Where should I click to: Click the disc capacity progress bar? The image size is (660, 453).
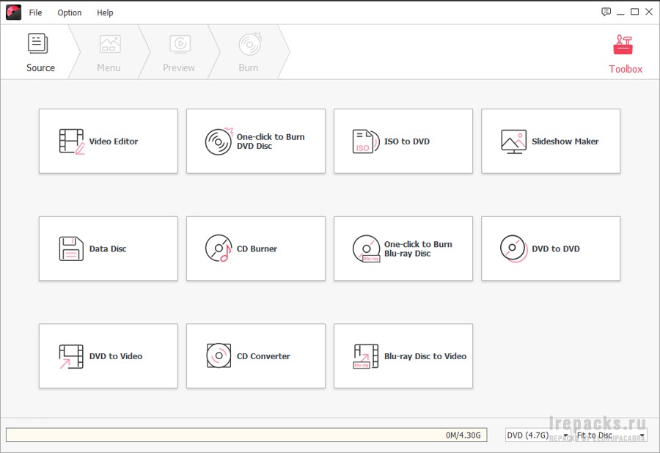[246, 435]
